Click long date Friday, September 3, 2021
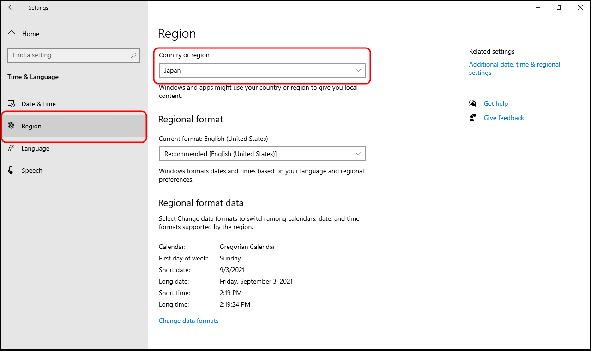The image size is (591, 351). pos(256,281)
